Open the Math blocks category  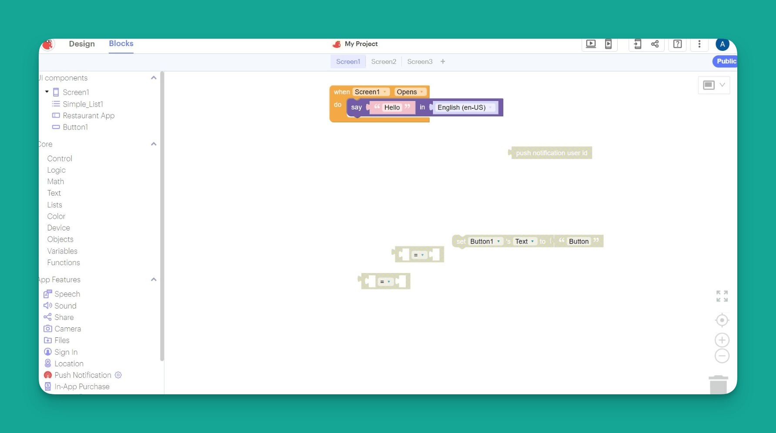[56, 181]
